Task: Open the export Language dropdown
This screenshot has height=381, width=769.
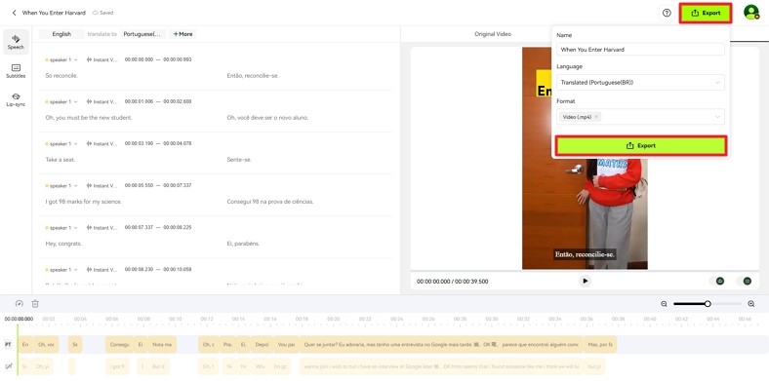Action: [640, 82]
